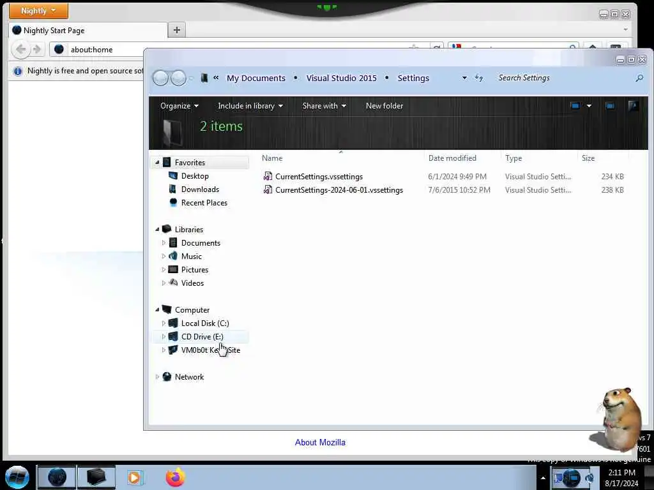Select the Music library icon
654x490 pixels.
click(x=173, y=256)
